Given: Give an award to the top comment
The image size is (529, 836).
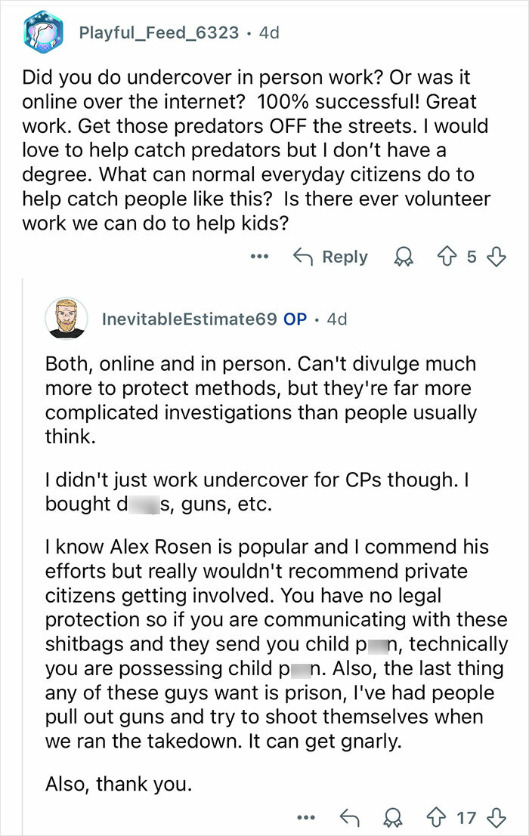Looking at the screenshot, I should click(403, 256).
